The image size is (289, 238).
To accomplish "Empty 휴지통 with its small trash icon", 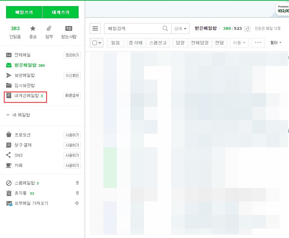I will 77,193.
